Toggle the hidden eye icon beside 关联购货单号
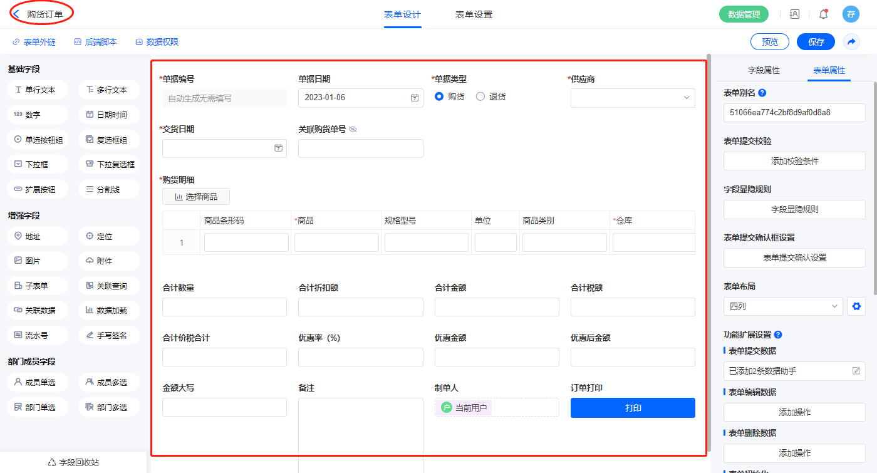Image resolution: width=877 pixels, height=473 pixels. [x=353, y=129]
